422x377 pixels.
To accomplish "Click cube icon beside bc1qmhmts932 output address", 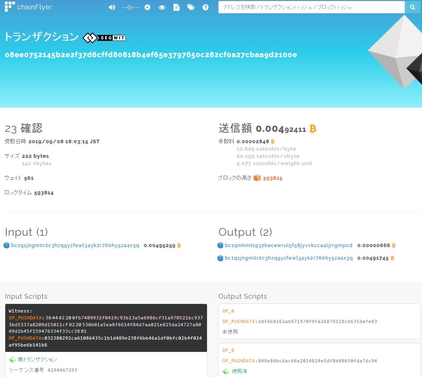I will [x=220, y=245].
